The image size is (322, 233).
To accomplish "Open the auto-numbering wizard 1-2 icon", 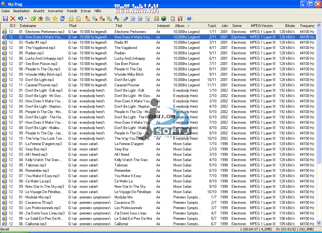I will click(x=147, y=19).
